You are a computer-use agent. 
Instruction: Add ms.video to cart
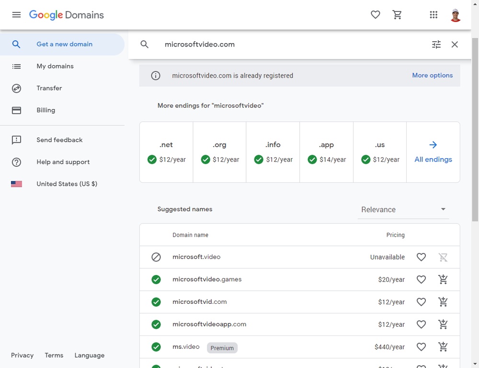[443, 347]
